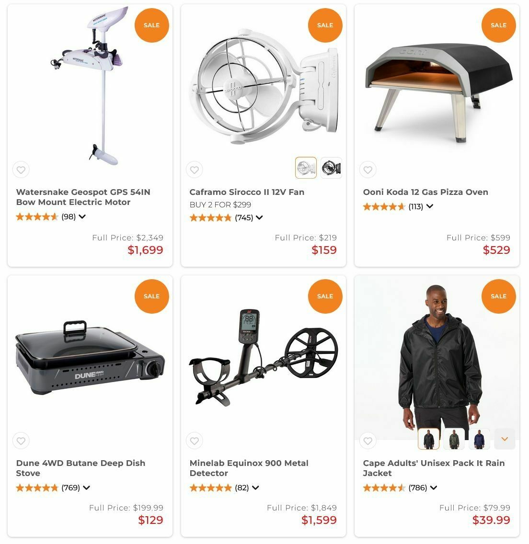Screen dimensions: 529x544
Task: Open Ooni Koda 12 Gas Pizza Oven
Action: tap(425, 192)
